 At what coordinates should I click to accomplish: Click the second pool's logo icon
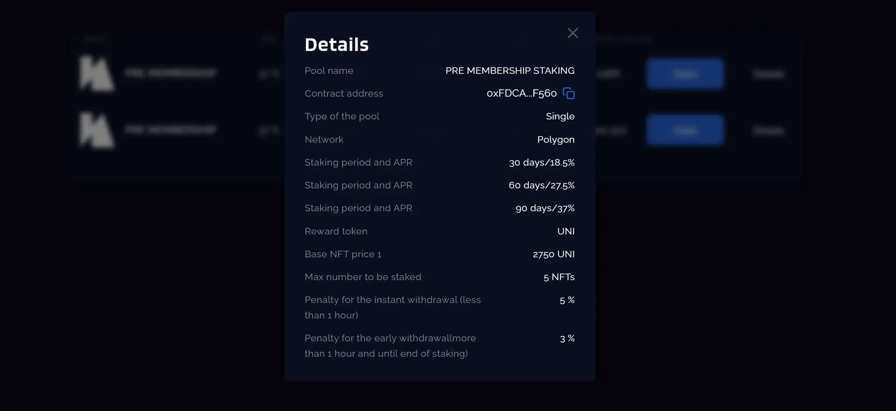[x=96, y=130]
